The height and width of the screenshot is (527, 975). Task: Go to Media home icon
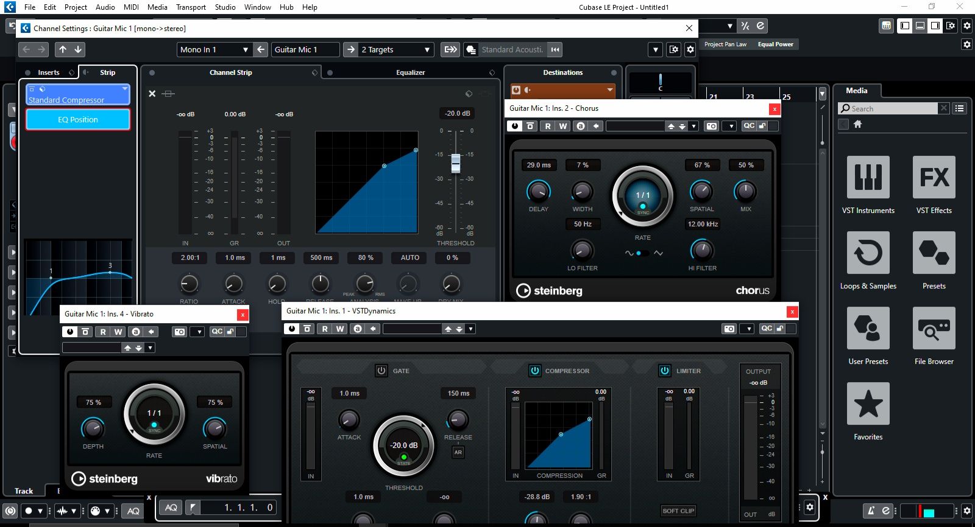point(857,124)
